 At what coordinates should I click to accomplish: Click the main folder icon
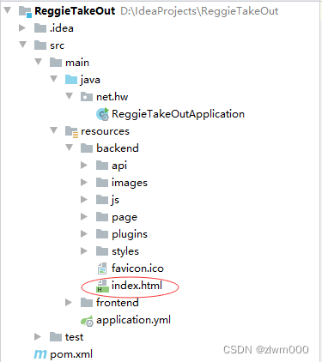[56, 63]
